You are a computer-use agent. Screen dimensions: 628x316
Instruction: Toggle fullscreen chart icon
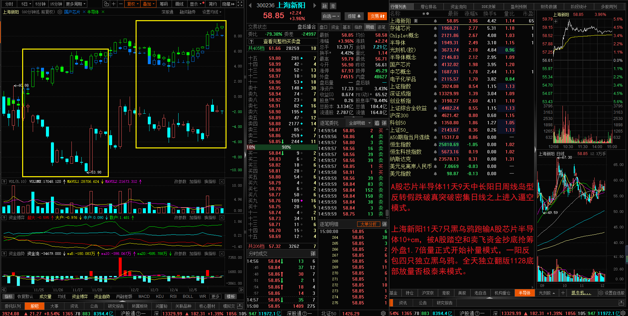[240, 4]
